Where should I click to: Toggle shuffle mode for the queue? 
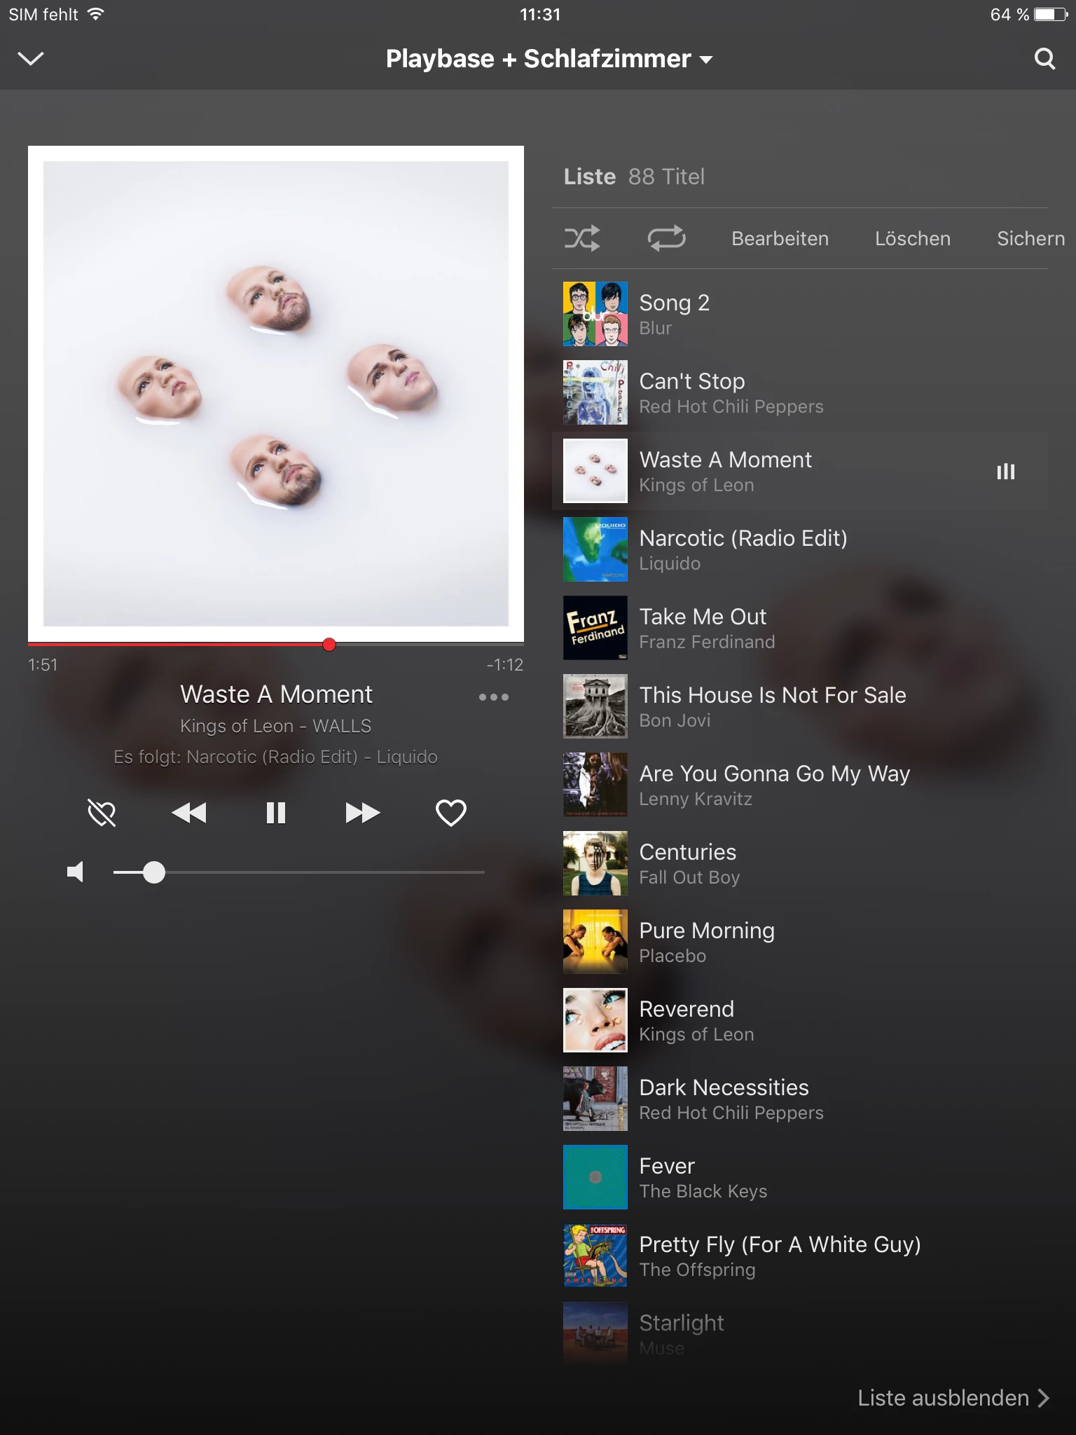[x=582, y=238]
